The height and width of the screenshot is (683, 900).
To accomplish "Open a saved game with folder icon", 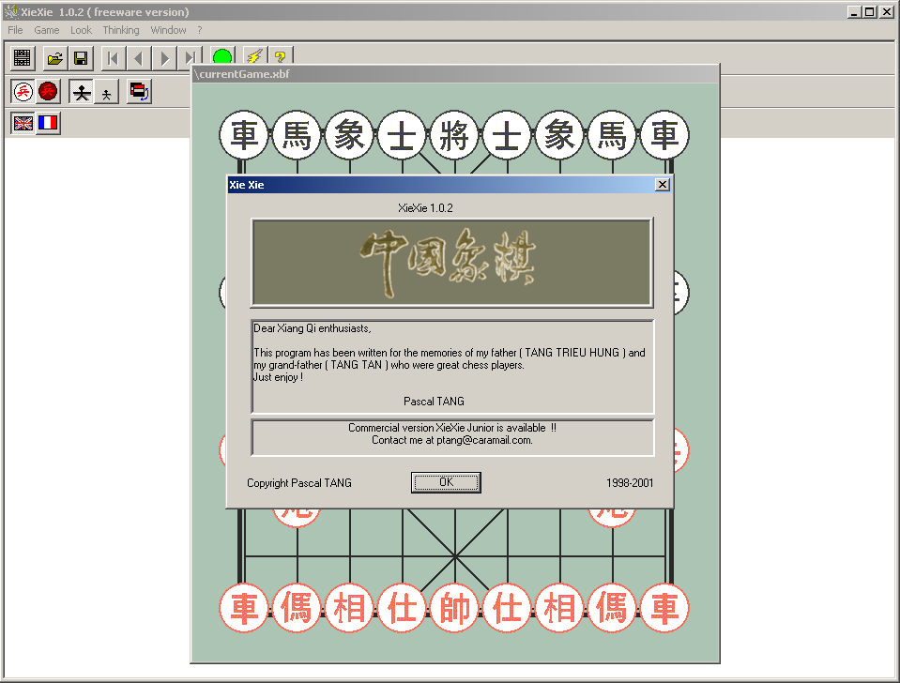I will (55, 58).
